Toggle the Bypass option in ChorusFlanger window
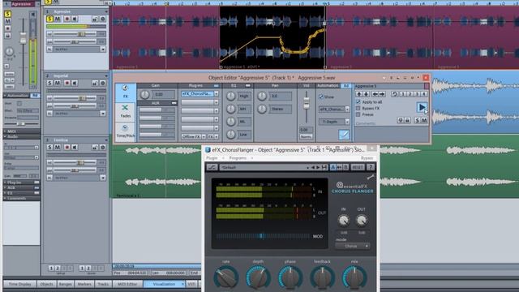This screenshot has height=292, width=519. tap(367, 158)
